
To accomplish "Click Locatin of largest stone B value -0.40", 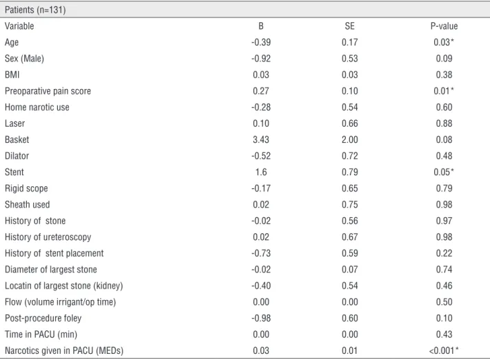I will tap(261, 286).
